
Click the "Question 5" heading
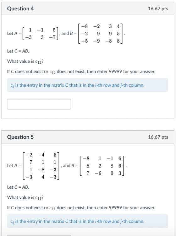(x=20, y=137)
